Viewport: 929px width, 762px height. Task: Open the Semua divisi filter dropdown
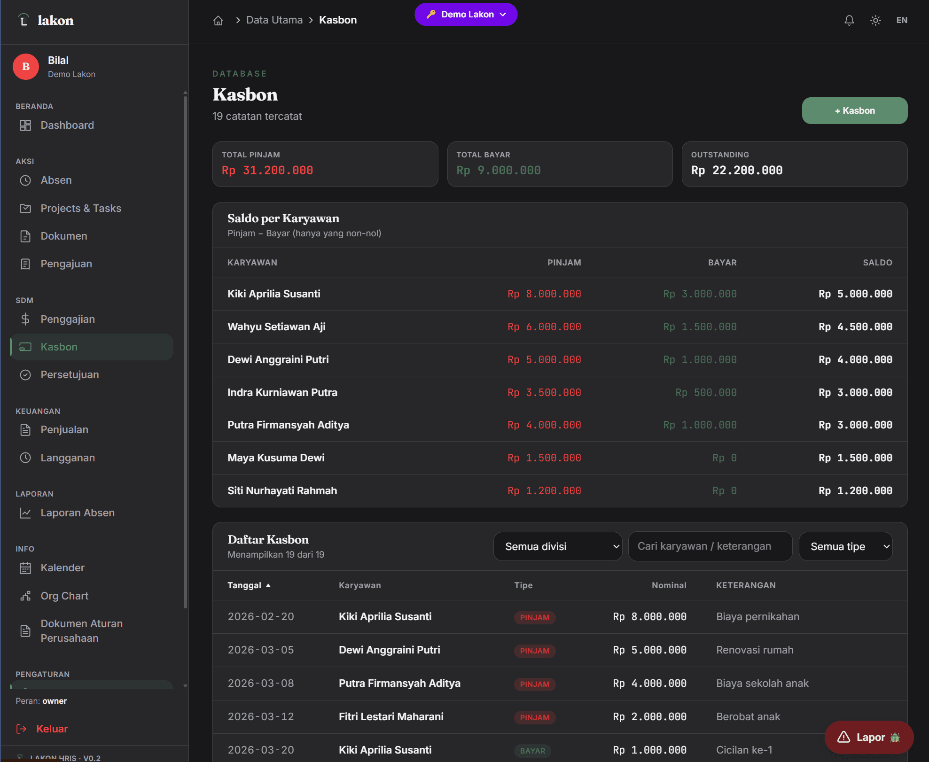558,546
